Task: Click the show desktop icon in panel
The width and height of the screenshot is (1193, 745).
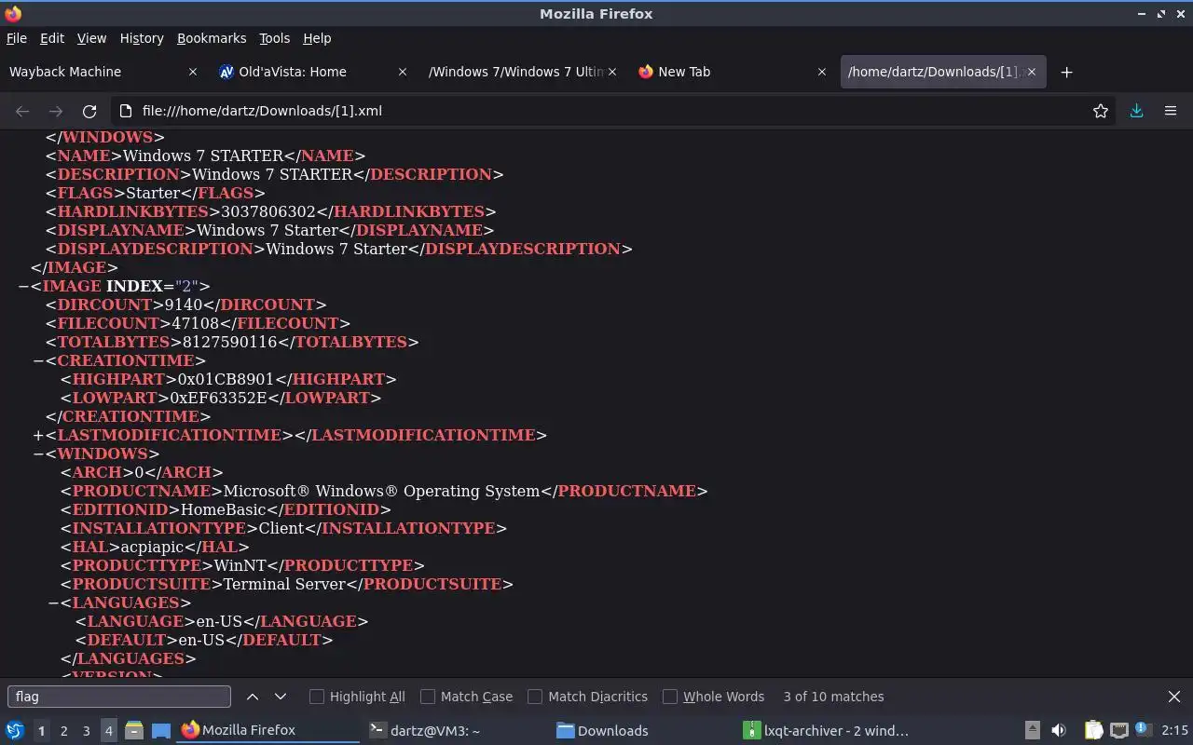Action: (x=160, y=730)
